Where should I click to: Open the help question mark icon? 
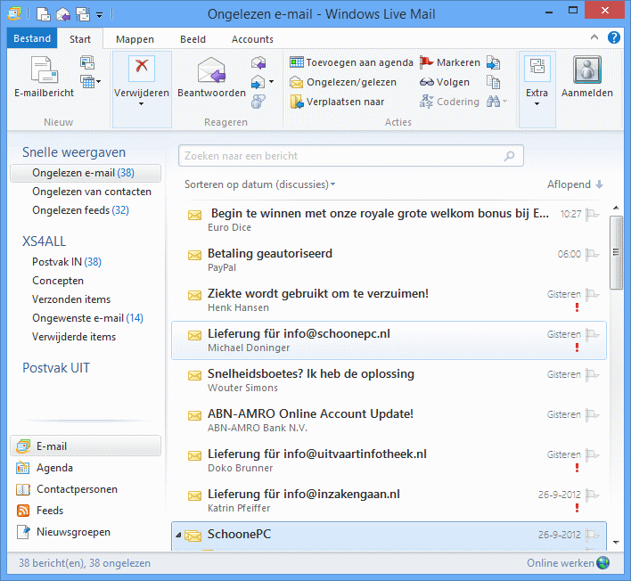click(x=614, y=37)
